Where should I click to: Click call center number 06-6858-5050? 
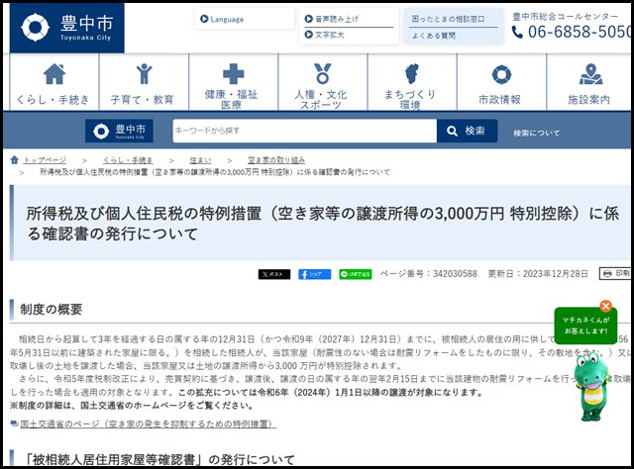[579, 32]
